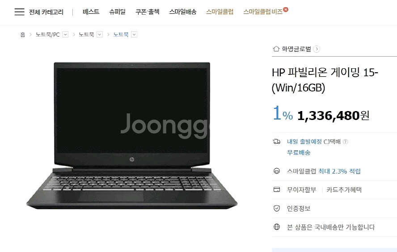Open the 베스트 menu tab
Screen dimensions: 397x252
[x=91, y=12]
